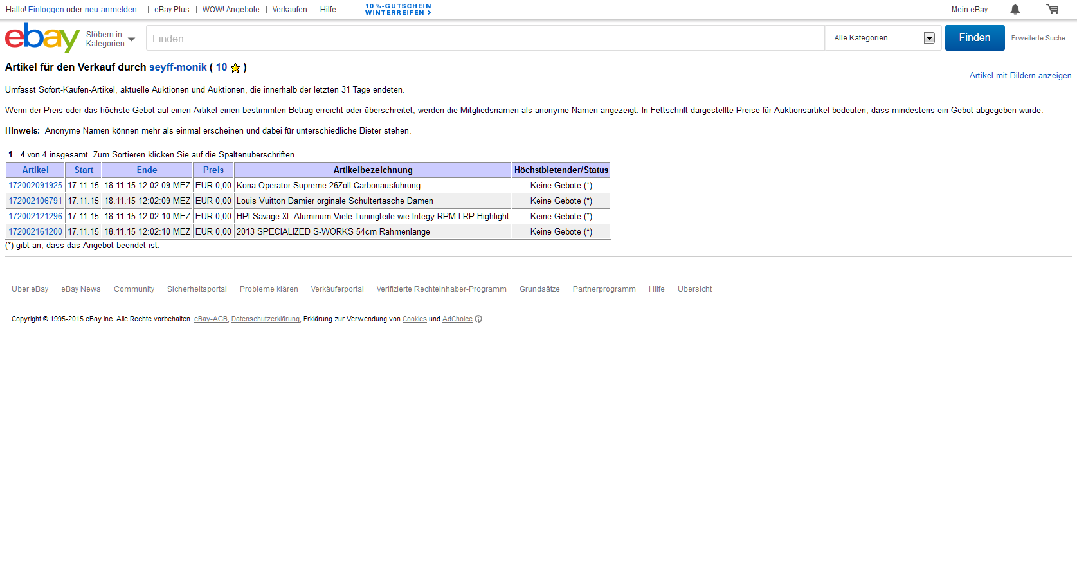Open Erweiterte Suche link
Image resolution: width=1077 pixels, height=581 pixels.
coord(1038,39)
